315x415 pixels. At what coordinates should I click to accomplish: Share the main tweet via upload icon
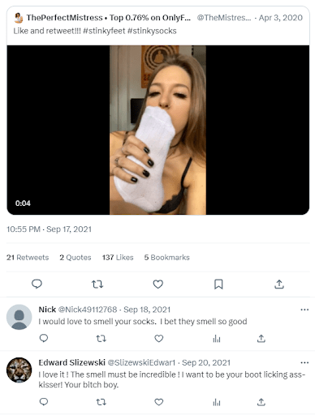pos(279,285)
